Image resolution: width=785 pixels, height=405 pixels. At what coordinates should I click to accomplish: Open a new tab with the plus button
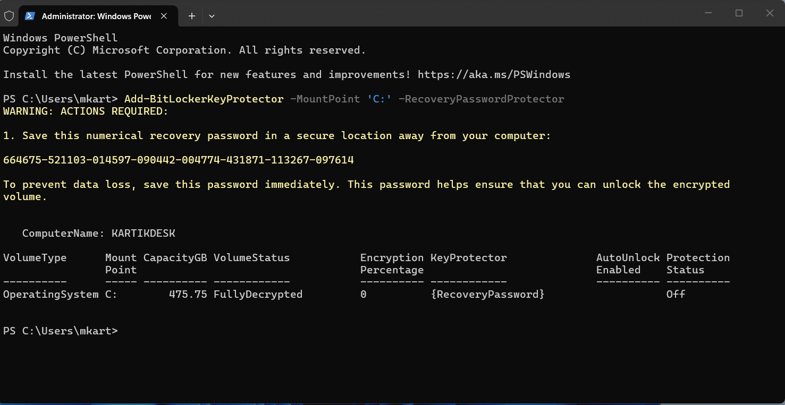click(x=192, y=16)
